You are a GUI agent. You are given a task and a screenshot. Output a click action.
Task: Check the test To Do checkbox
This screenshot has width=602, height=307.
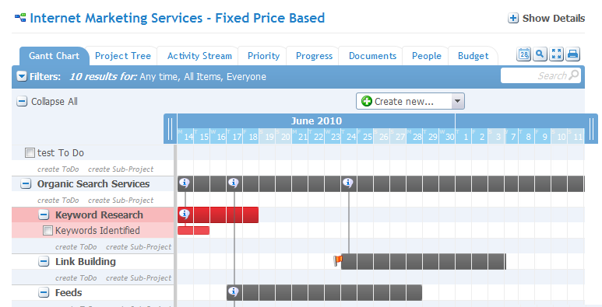point(30,152)
